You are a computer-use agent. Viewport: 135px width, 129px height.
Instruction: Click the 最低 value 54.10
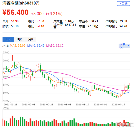tap(40, 26)
